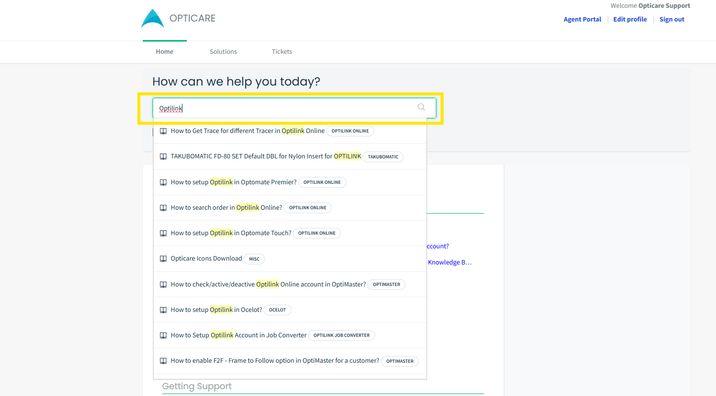This screenshot has height=396, width=716.
Task: Click the magnifier search icon
Action: pos(422,108)
